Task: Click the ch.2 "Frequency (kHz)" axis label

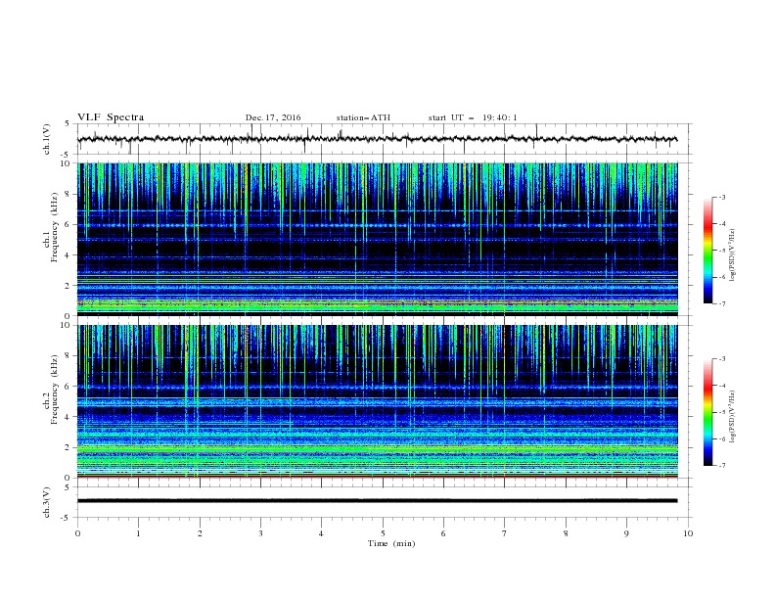Action: [55, 390]
